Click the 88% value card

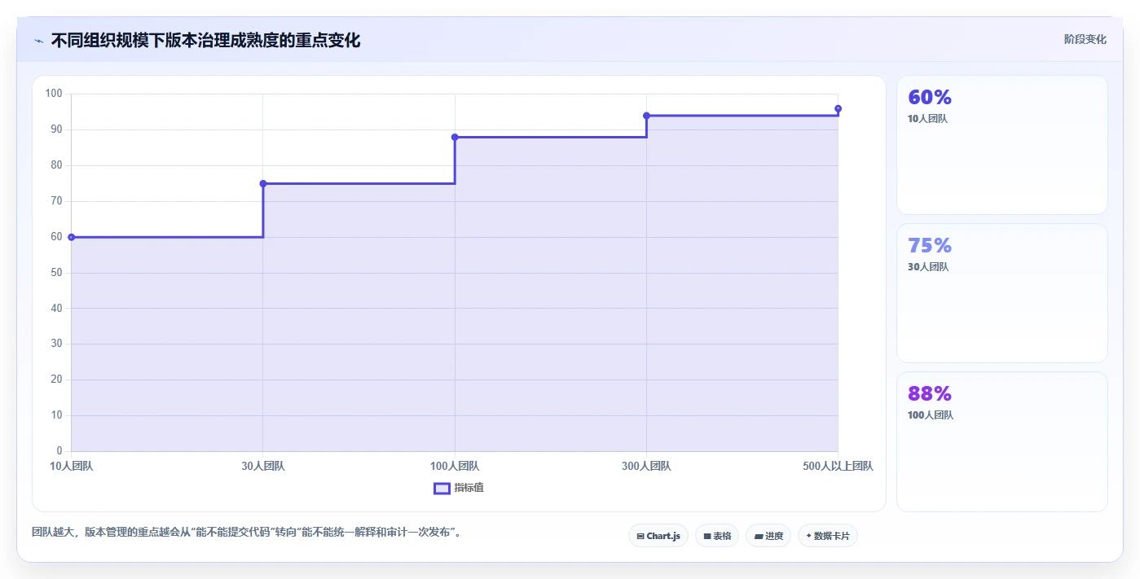(1002, 441)
